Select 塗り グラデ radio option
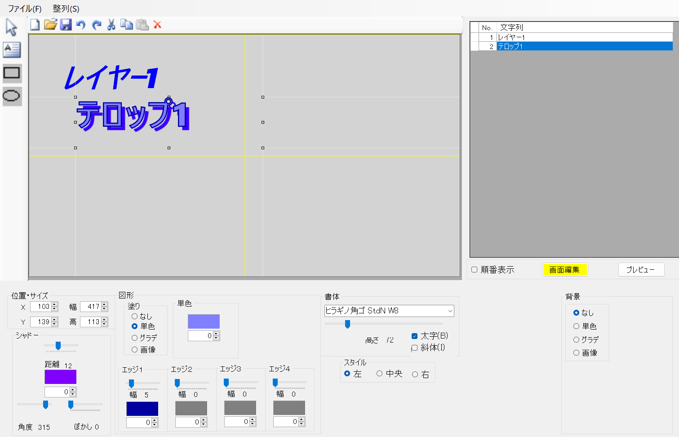 [x=134, y=338]
